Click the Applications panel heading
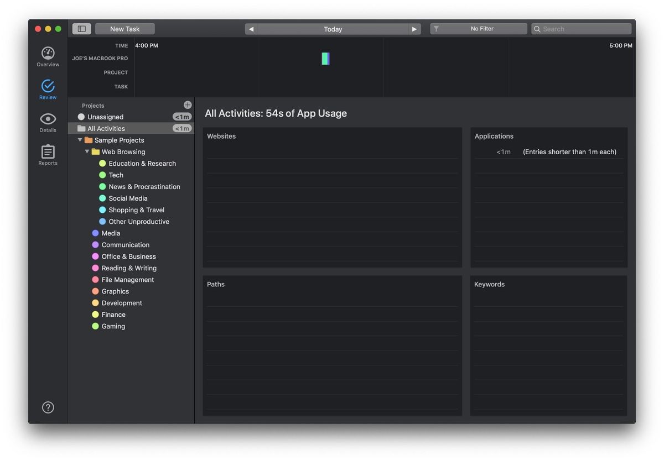Screen dimensions: 664x461 [494, 136]
